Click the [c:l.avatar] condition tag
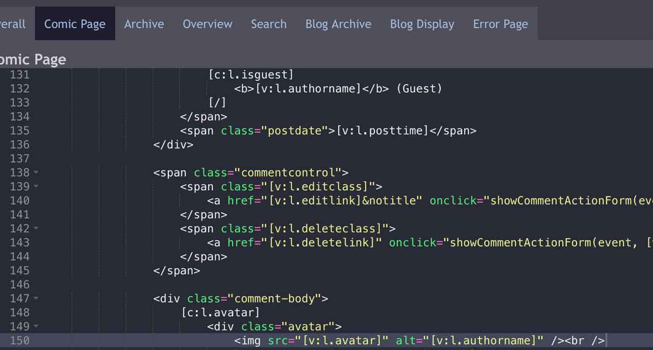 point(220,312)
